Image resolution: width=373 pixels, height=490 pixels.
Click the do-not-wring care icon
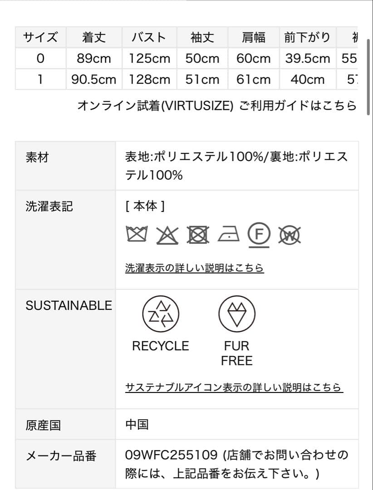tap(289, 234)
